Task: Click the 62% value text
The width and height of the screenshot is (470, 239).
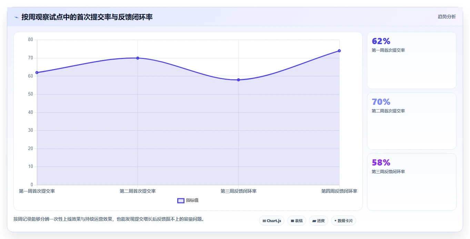Action: click(x=381, y=41)
